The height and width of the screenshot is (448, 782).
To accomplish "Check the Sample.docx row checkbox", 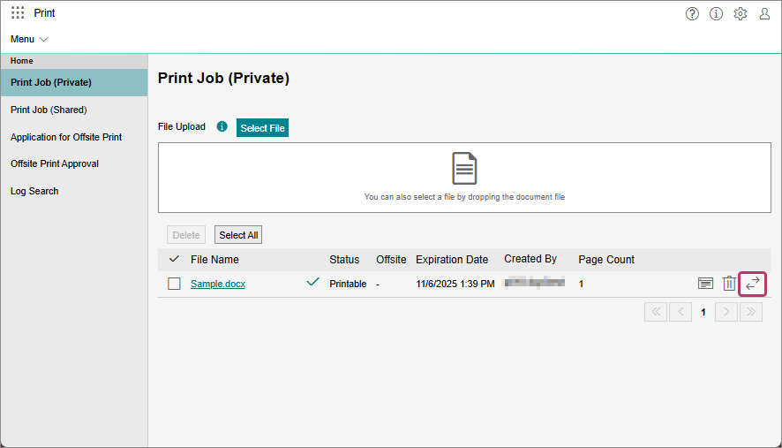I will pos(174,284).
